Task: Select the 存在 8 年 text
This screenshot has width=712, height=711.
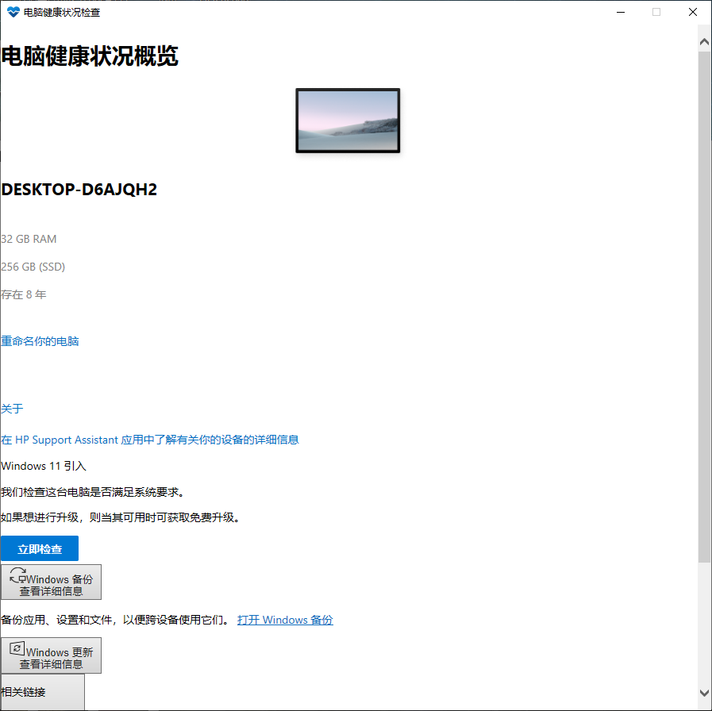Action: (x=24, y=294)
